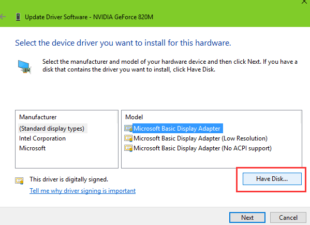Click the display adapter hardware icon
Screen dimensions: 310x225
[x=24, y=67]
